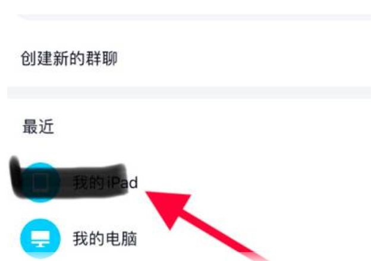Click the search bar strip at top
Image resolution: width=381 pixels, height=261 pixels.
click(194, 17)
